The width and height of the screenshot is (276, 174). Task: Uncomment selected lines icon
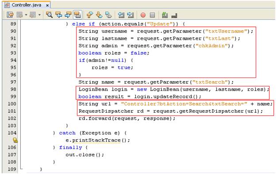(x=174, y=15)
